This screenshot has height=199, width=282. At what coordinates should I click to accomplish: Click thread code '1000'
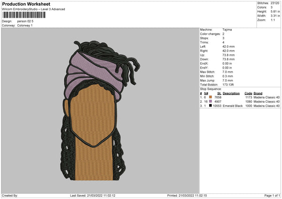tap(249, 106)
